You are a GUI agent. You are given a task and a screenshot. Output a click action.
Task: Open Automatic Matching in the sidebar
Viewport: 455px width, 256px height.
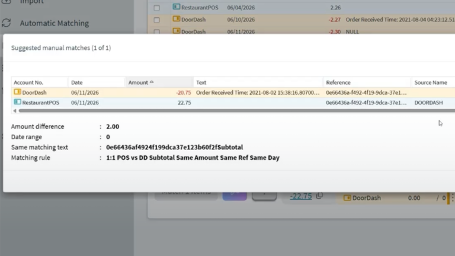pyautogui.click(x=55, y=23)
